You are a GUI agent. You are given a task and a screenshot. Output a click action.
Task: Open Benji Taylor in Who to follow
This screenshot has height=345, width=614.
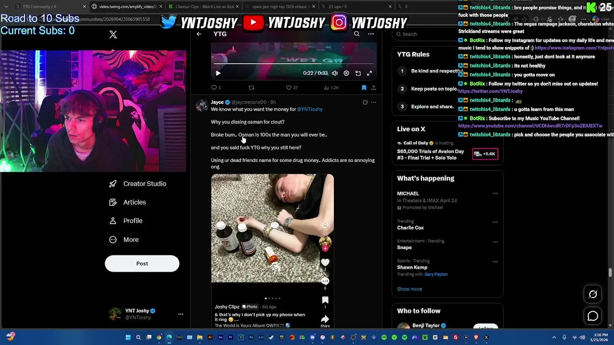point(426,325)
